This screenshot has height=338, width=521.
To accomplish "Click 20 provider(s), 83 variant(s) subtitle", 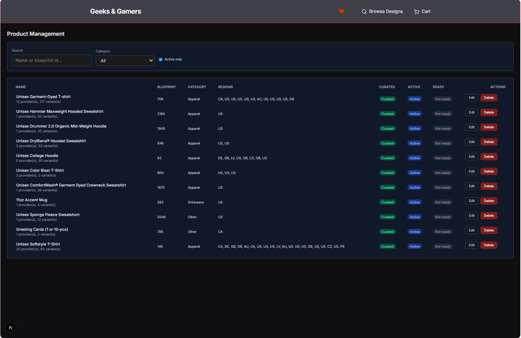I will [38, 249].
